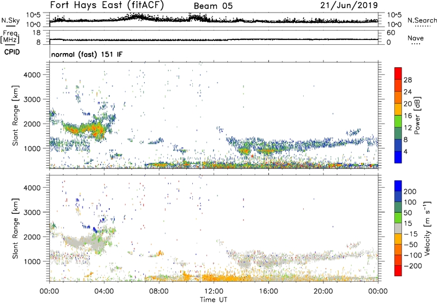Image resolution: width=437 pixels, height=303 pixels.
Task: Click the "4000" tick of the power panel
Action: 32,75
